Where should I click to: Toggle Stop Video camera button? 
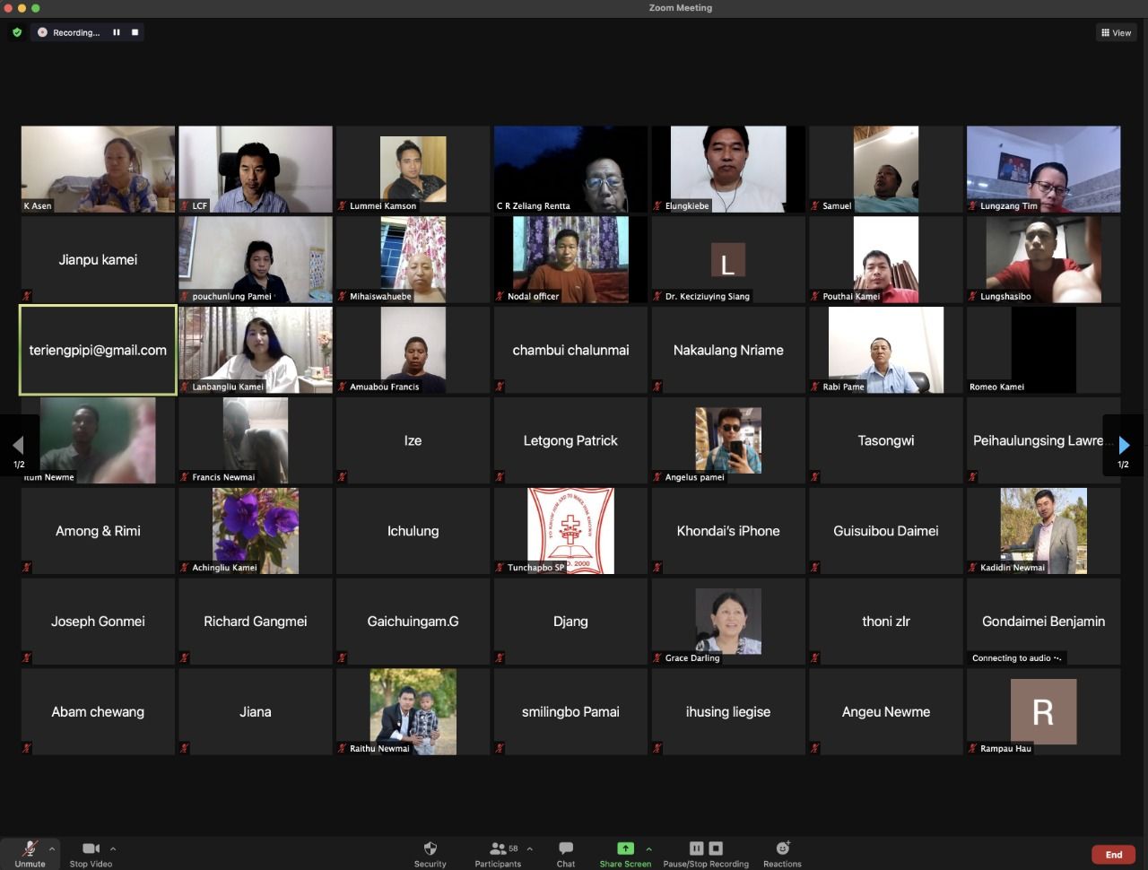click(x=91, y=848)
